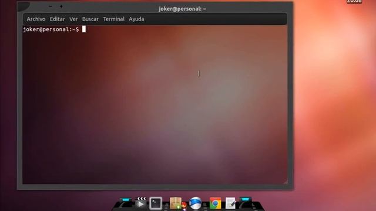
Task: Open the text editor dock icon
Action: (x=230, y=203)
